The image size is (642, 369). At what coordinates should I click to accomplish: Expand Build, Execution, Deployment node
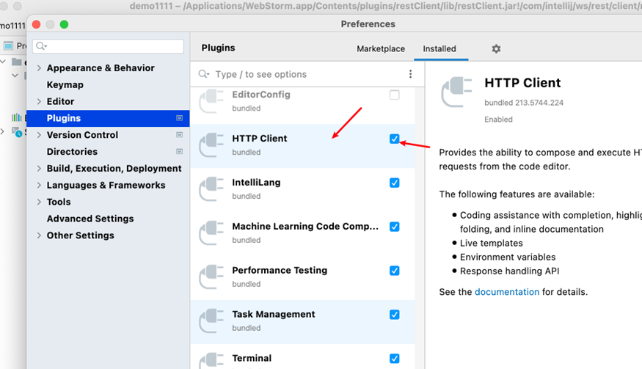click(x=39, y=168)
